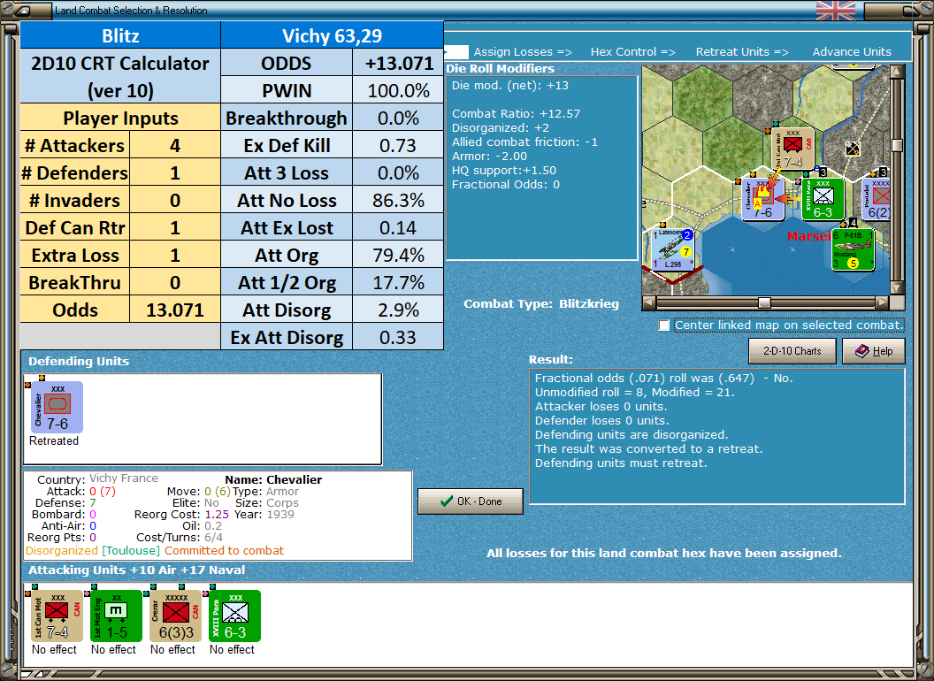The width and height of the screenshot is (934, 681).
Task: Select the Latecoere L298 aircraft counter on the map
Action: [673, 250]
